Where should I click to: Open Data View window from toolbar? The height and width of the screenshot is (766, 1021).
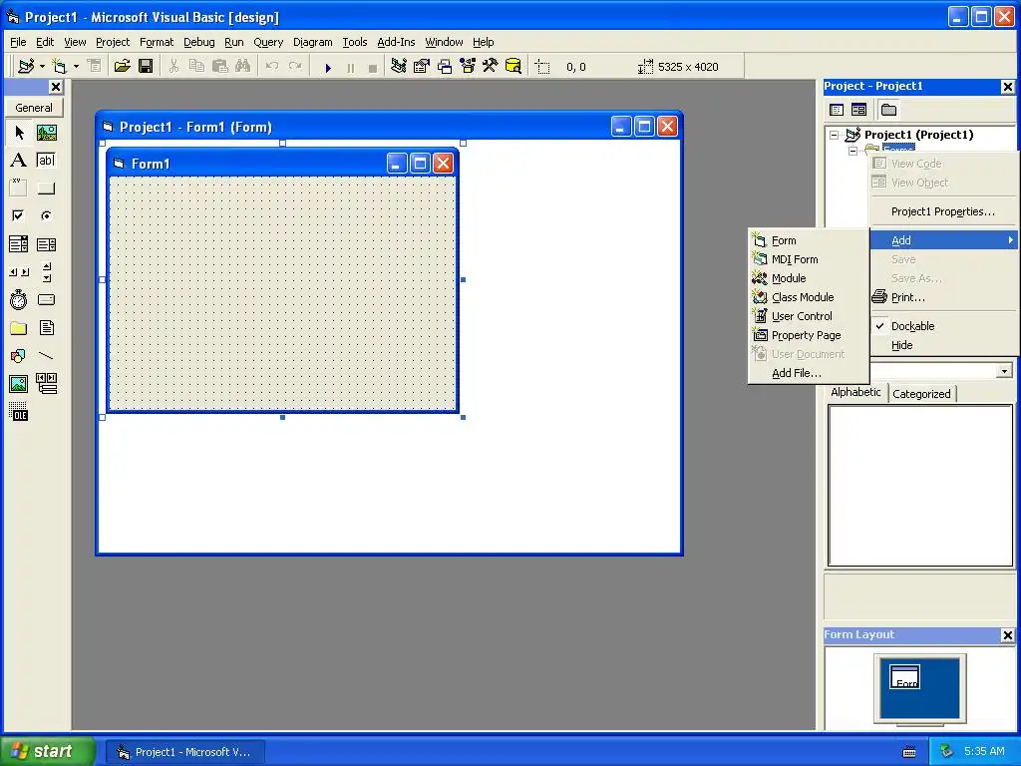[x=513, y=67]
